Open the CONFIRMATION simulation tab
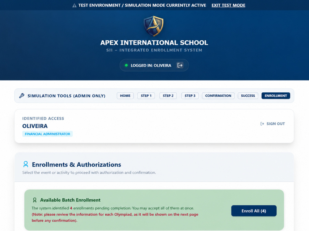 coord(218,96)
